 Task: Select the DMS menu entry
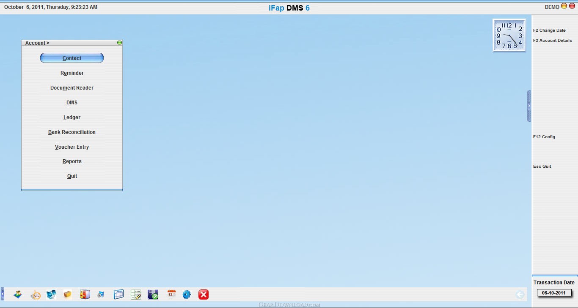[72, 103]
